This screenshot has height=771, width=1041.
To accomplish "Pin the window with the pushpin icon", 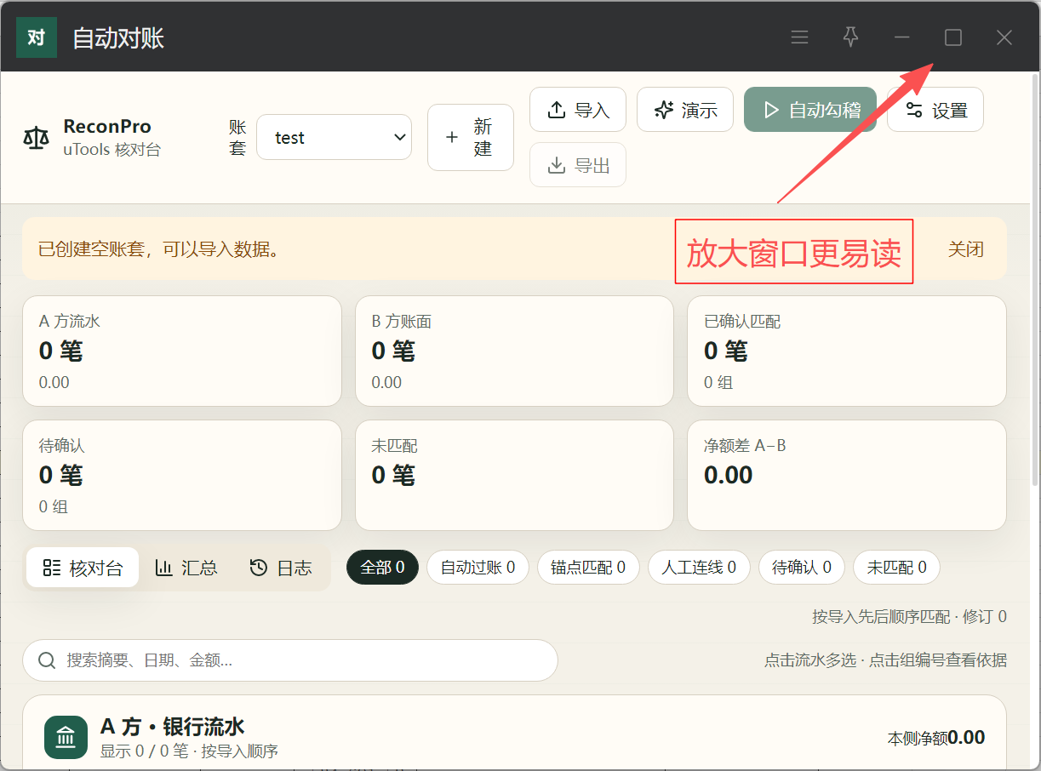I will [x=850, y=37].
